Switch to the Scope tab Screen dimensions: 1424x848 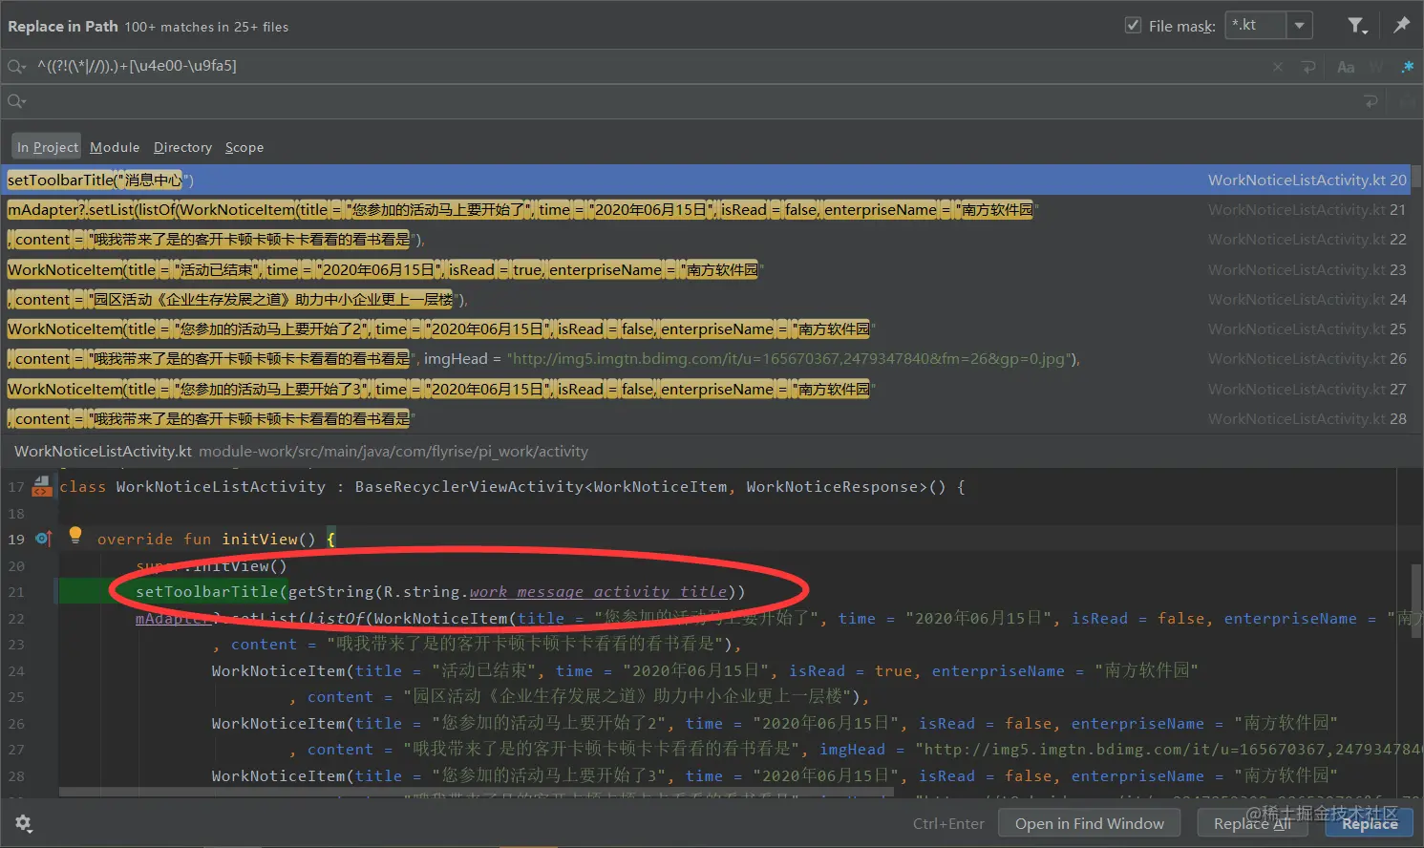click(244, 147)
